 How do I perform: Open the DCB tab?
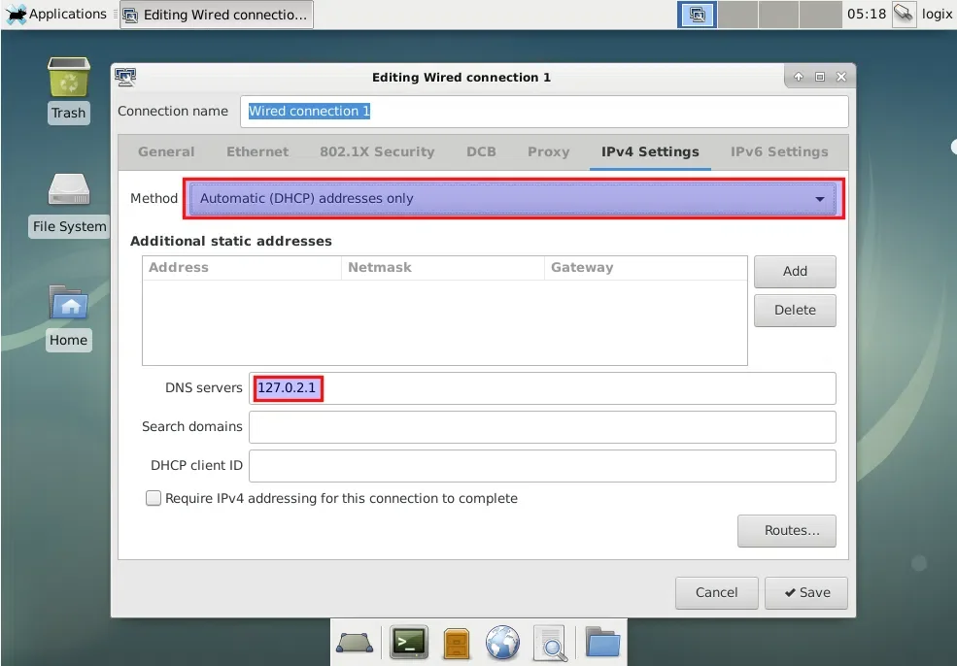point(481,151)
